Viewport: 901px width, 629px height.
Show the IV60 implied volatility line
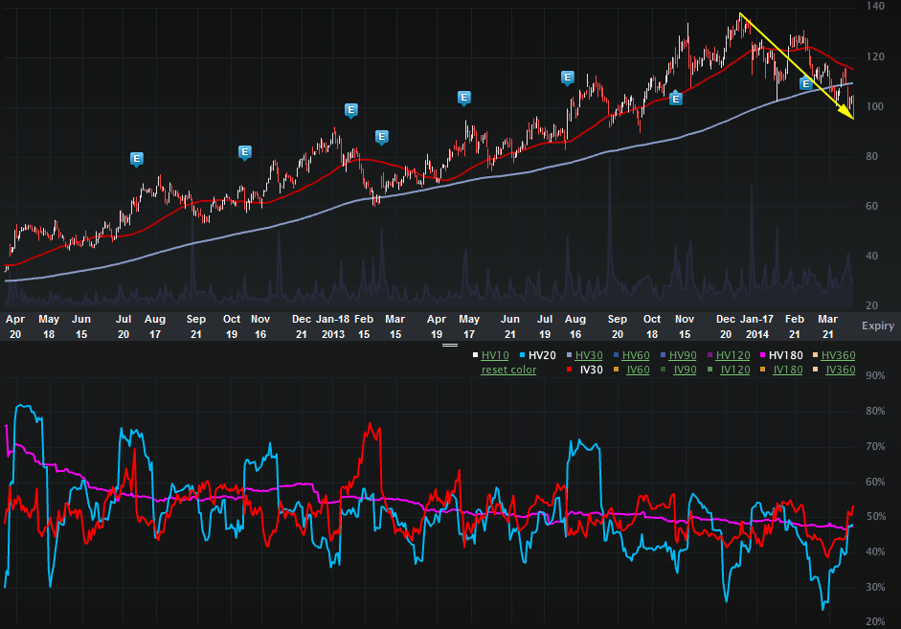pos(638,370)
